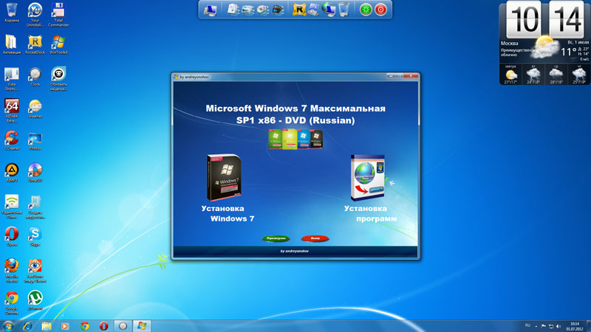591x332 pixels.
Task: Click the Установка программ label
Action: click(370, 214)
